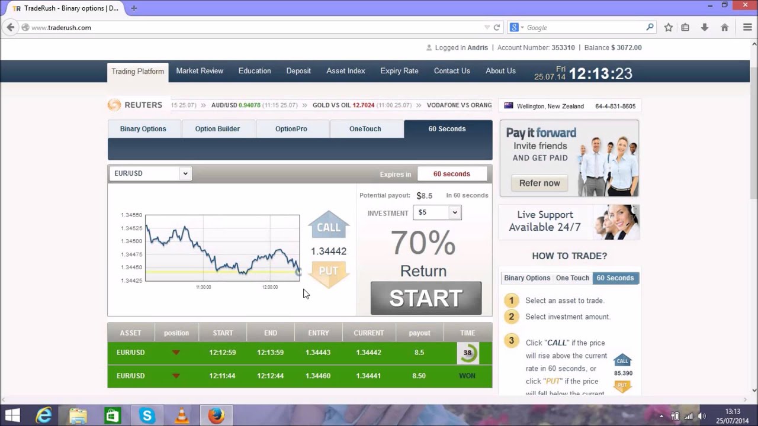758x426 pixels.
Task: Select the 60 Seconds trading tab
Action: 447,129
